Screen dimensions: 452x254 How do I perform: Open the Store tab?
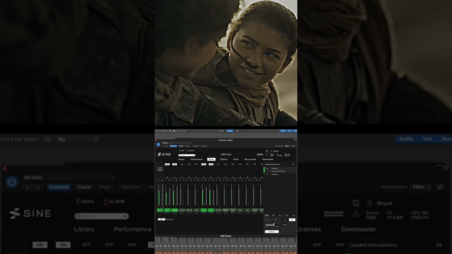[x=236, y=159]
